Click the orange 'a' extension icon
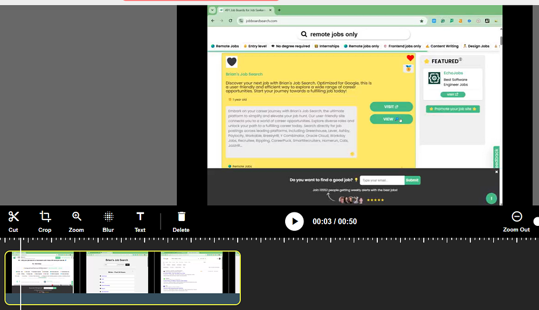This screenshot has width=539, height=310. (460, 21)
